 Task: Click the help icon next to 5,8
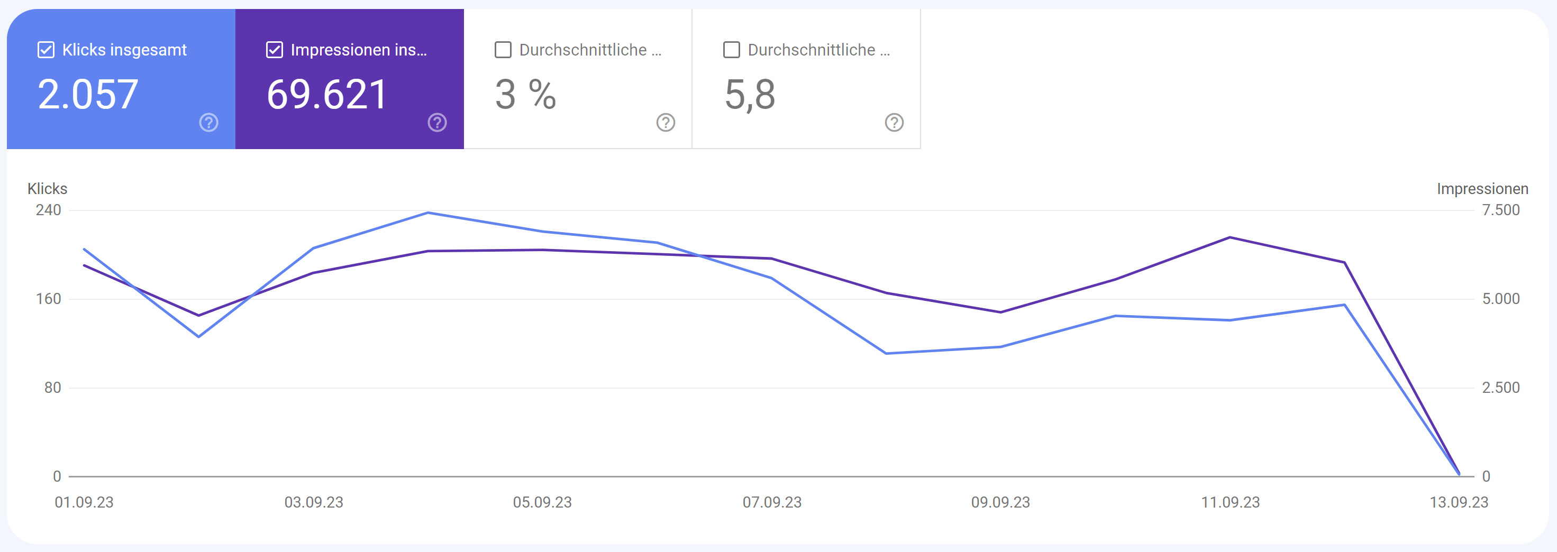click(x=894, y=123)
